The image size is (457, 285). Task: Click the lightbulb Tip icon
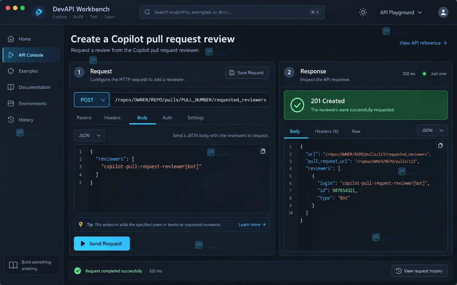81,224
